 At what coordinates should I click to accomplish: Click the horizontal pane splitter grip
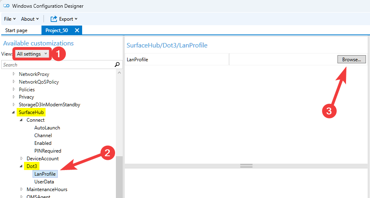(246, 166)
